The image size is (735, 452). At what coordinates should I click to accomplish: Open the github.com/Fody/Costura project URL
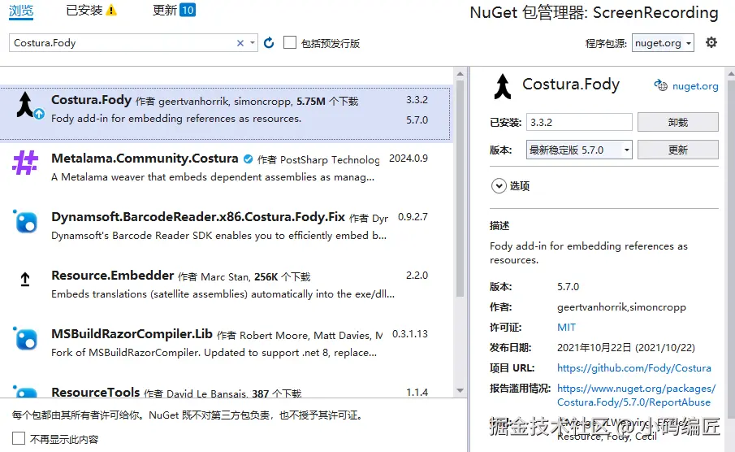(633, 368)
